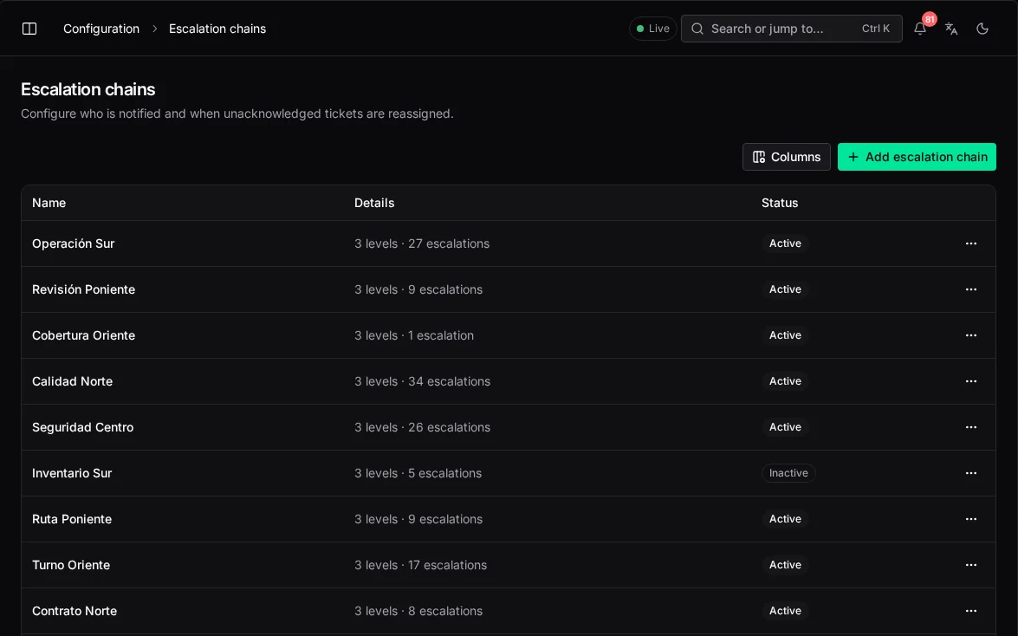Select the Operación Sur row name
This screenshot has width=1018, height=636.
coord(74,243)
